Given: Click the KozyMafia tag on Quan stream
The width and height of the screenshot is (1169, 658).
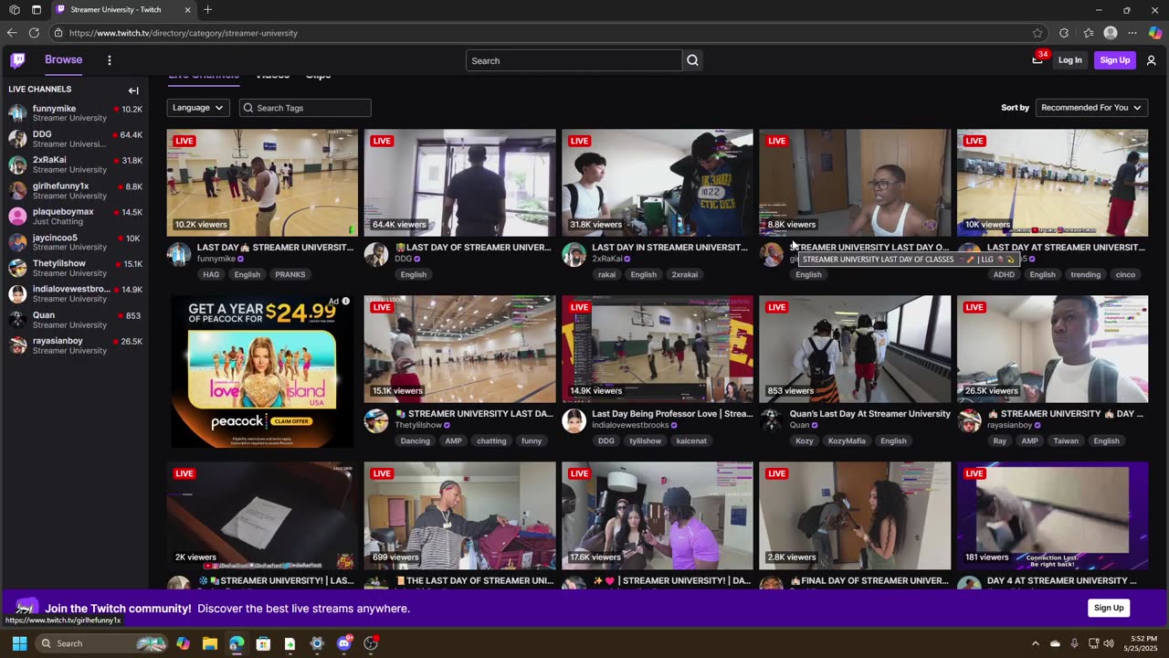Looking at the screenshot, I should tap(846, 440).
